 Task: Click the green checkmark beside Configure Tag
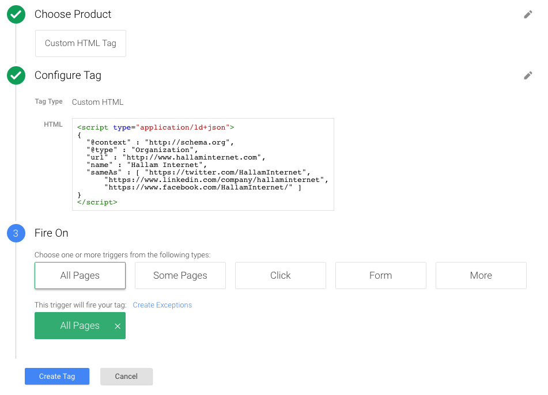pyautogui.click(x=16, y=75)
